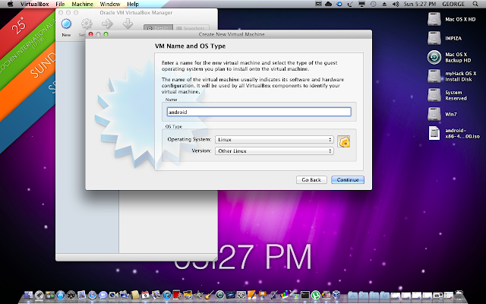Open the Operating System dropdown

click(x=274, y=140)
